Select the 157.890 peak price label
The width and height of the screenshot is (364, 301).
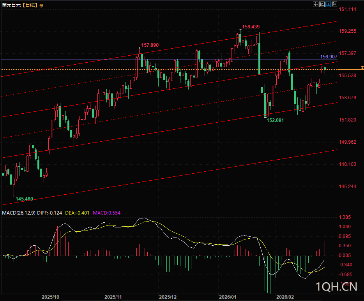point(150,45)
